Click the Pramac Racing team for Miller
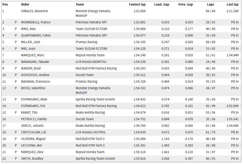Viewport: 243px width, 164px height. tap(86, 42)
